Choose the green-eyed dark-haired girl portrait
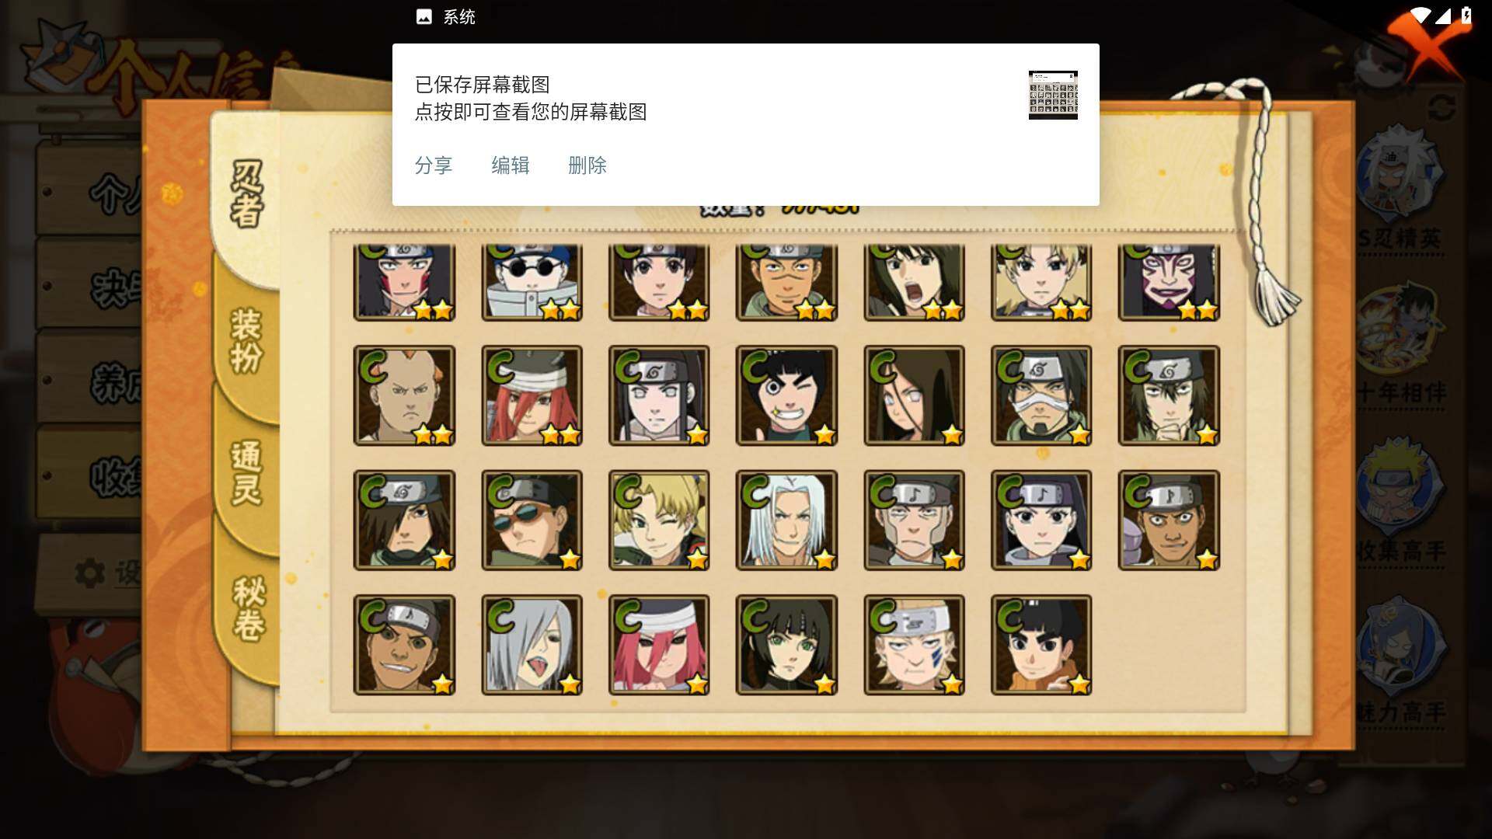Viewport: 1492px width, 839px height. (x=786, y=645)
